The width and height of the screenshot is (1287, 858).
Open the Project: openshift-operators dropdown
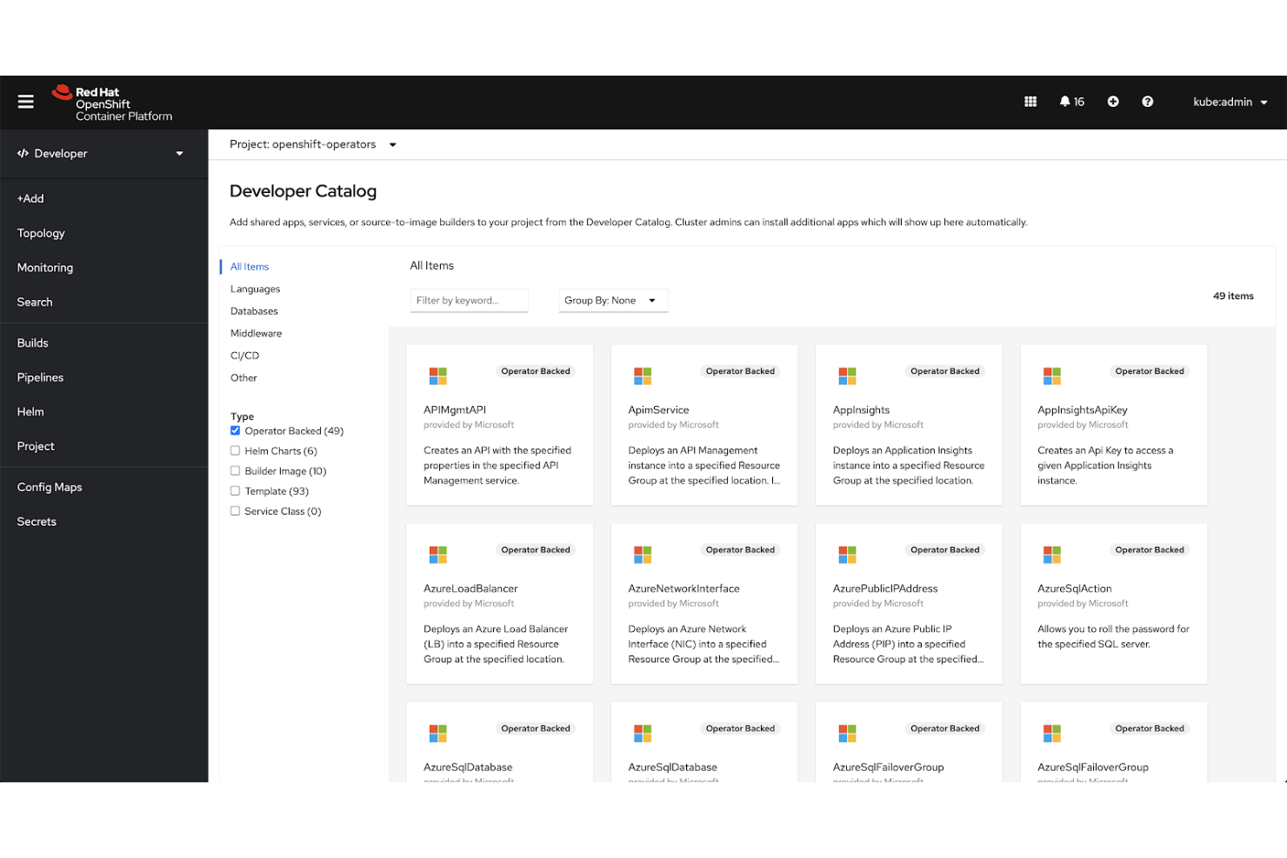312,144
